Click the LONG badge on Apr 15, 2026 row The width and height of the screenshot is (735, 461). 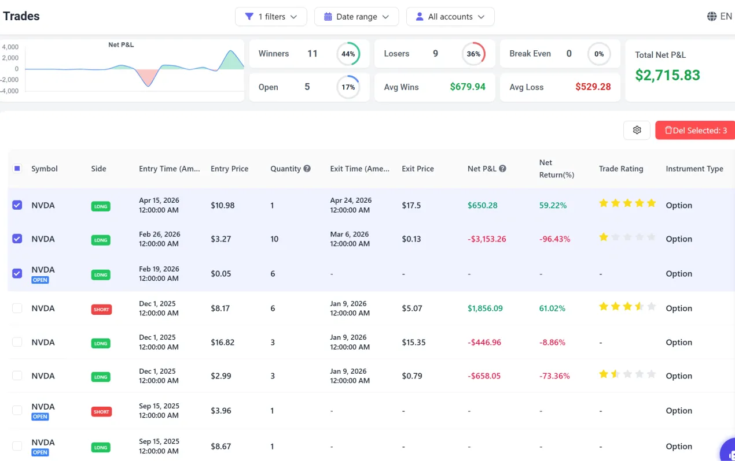coord(101,206)
